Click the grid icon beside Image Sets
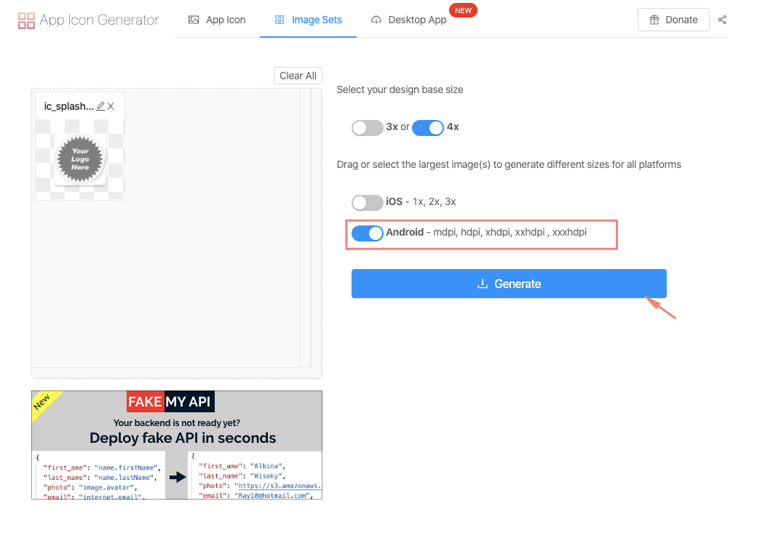 [280, 20]
